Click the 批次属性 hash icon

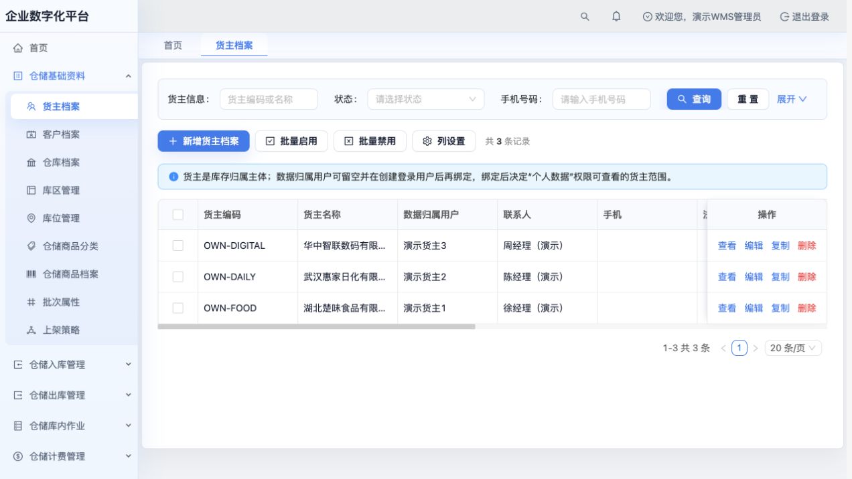click(x=31, y=302)
